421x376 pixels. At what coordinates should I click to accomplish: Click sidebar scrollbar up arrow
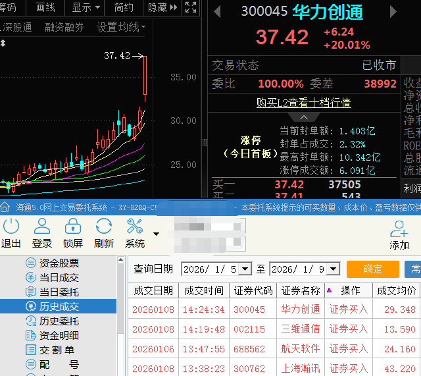coord(120,259)
